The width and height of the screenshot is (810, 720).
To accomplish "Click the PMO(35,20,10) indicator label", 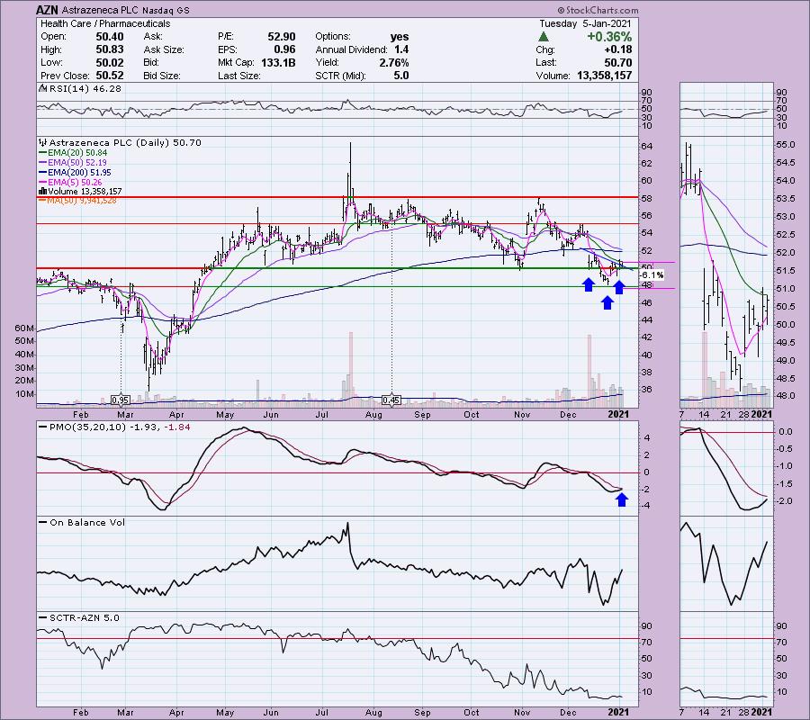I will [120, 427].
